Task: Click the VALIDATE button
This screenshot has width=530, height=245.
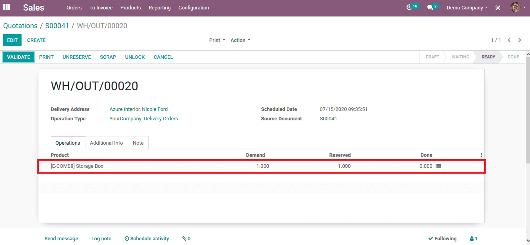Action: (18, 57)
